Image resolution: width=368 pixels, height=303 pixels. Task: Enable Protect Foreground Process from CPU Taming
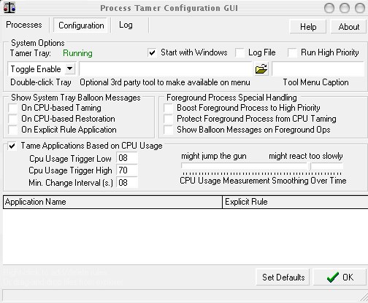pos(168,119)
